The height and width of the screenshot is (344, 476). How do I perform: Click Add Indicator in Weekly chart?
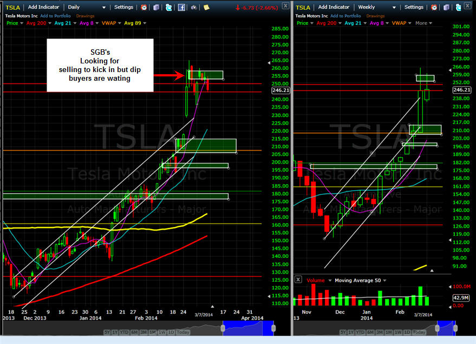tap(334, 7)
